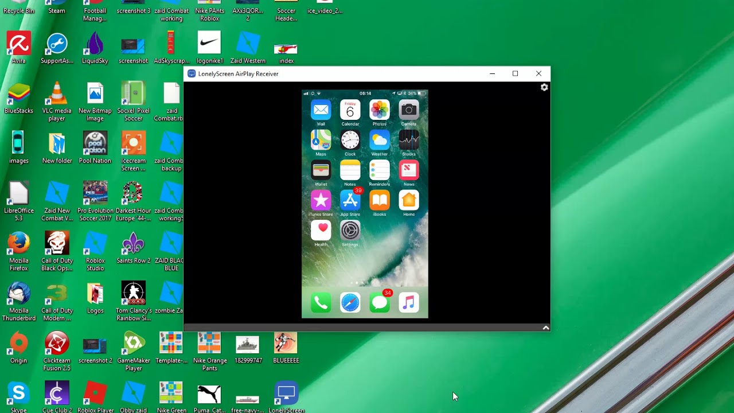The width and height of the screenshot is (734, 413).
Task: Select the BLUEEEEE image file
Action: tap(286, 348)
